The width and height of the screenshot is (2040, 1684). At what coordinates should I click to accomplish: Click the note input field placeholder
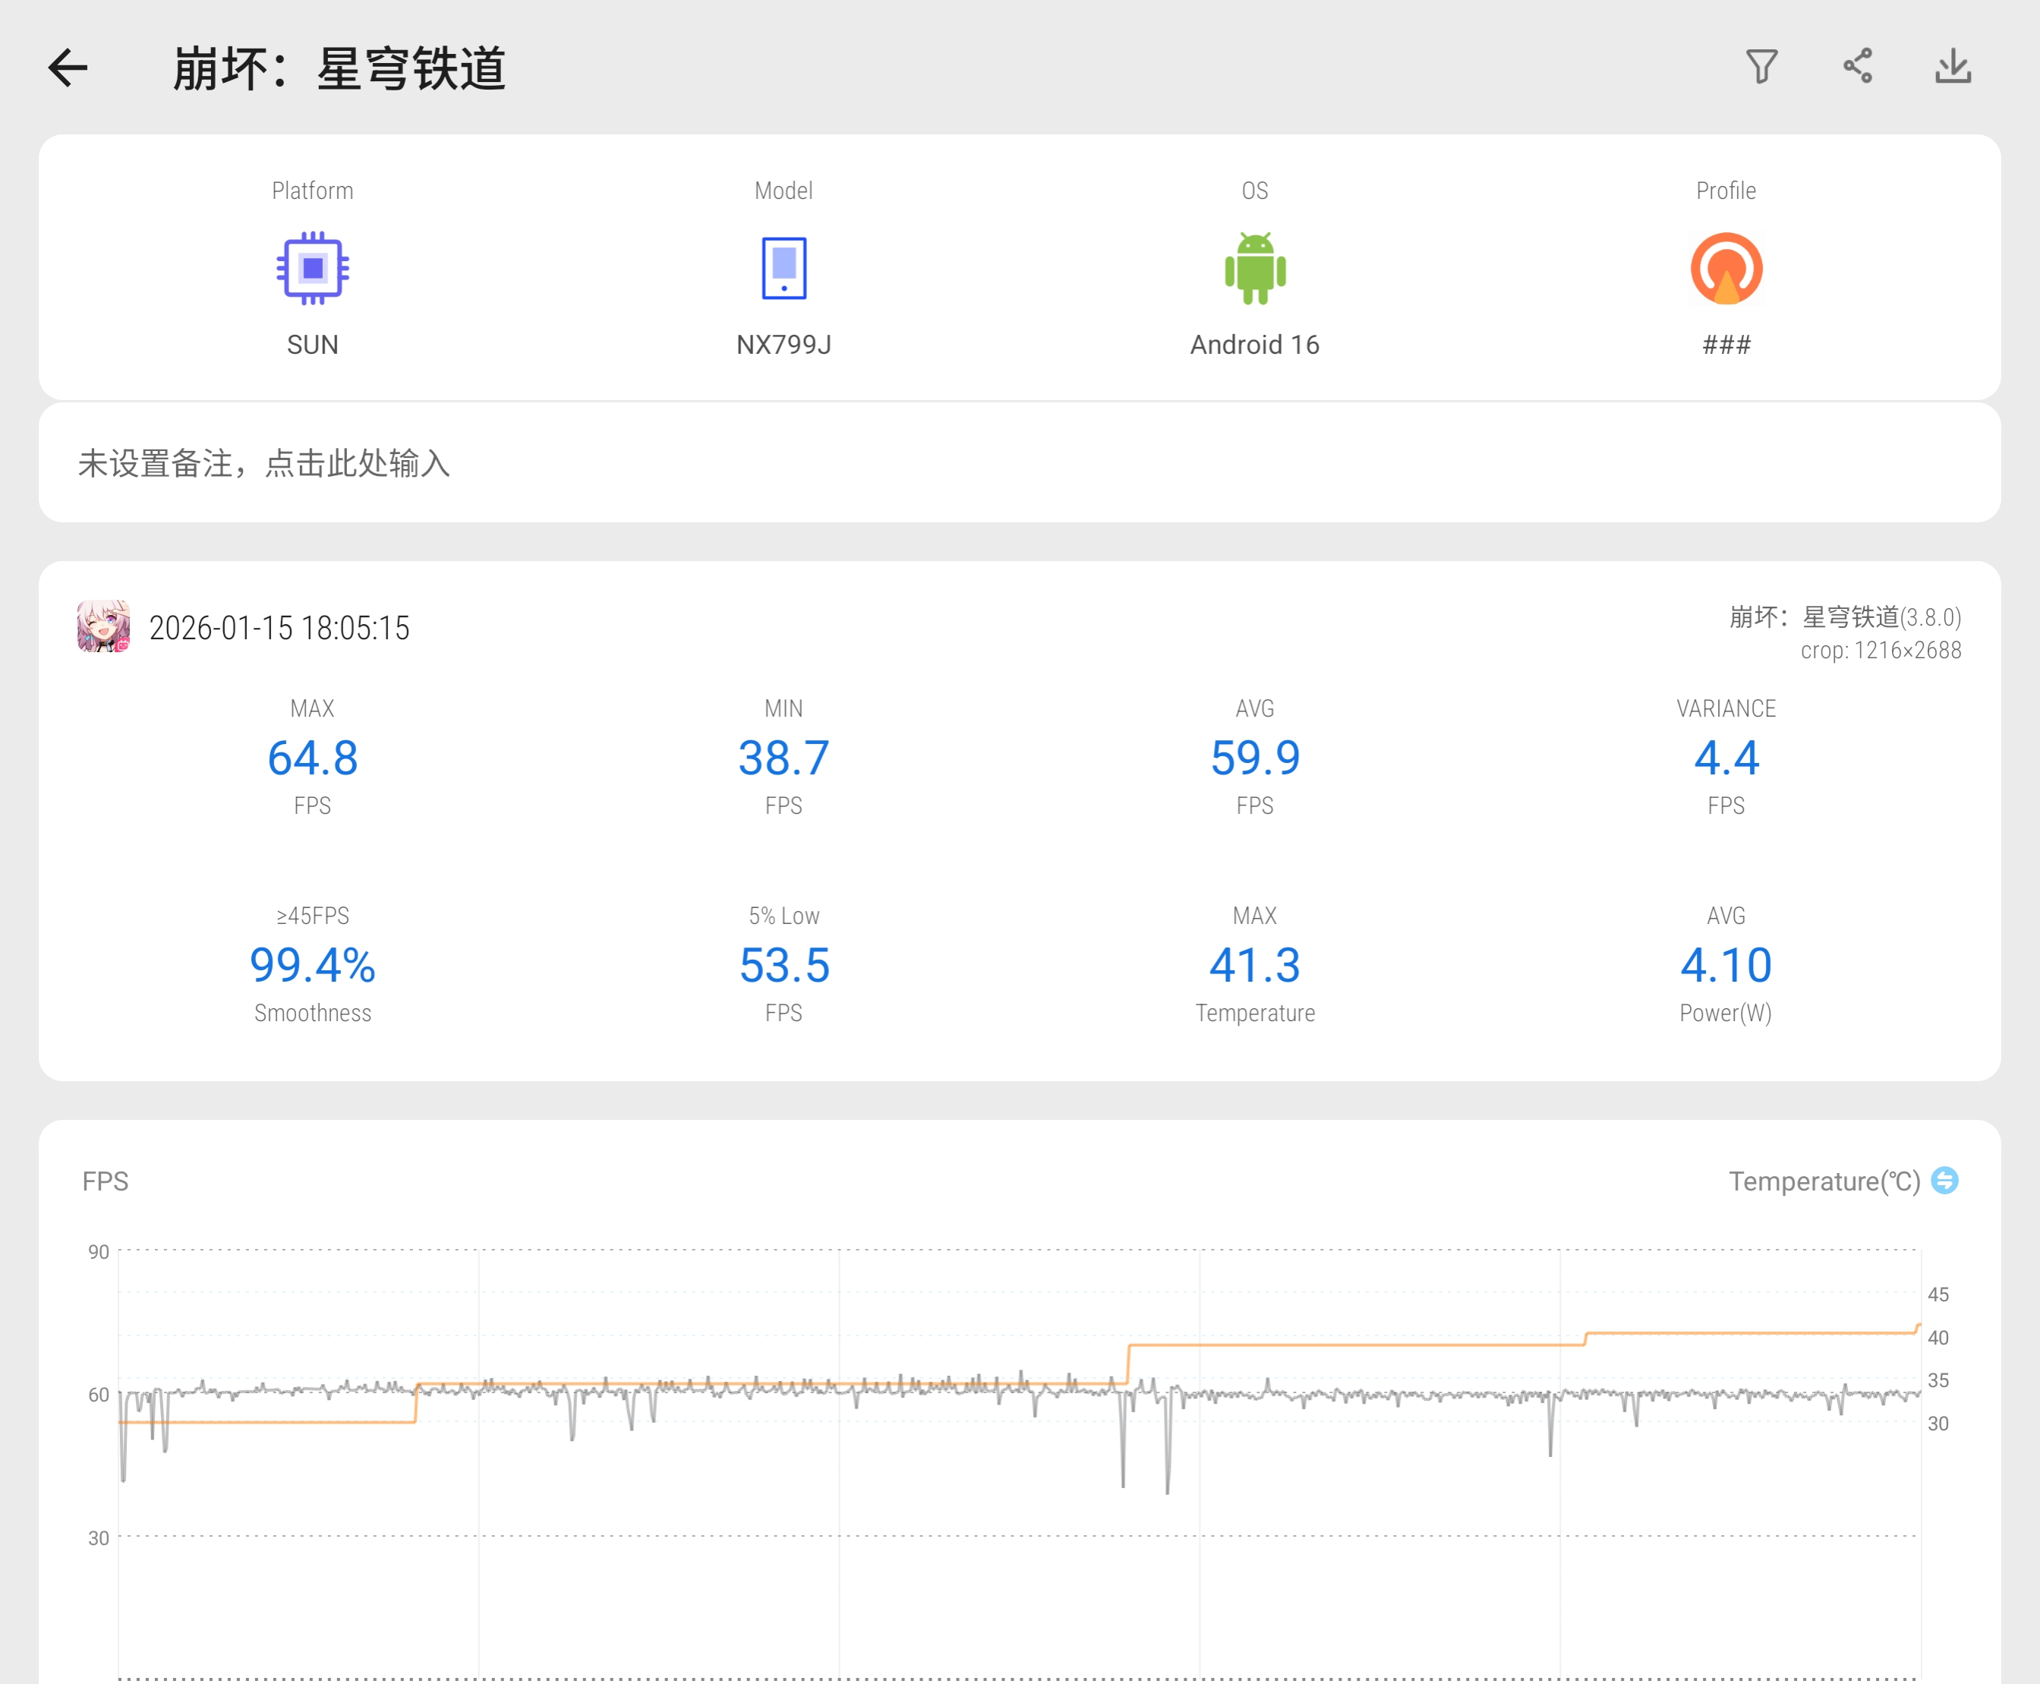264,464
